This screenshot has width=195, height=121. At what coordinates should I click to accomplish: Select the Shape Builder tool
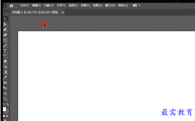click(5, 67)
